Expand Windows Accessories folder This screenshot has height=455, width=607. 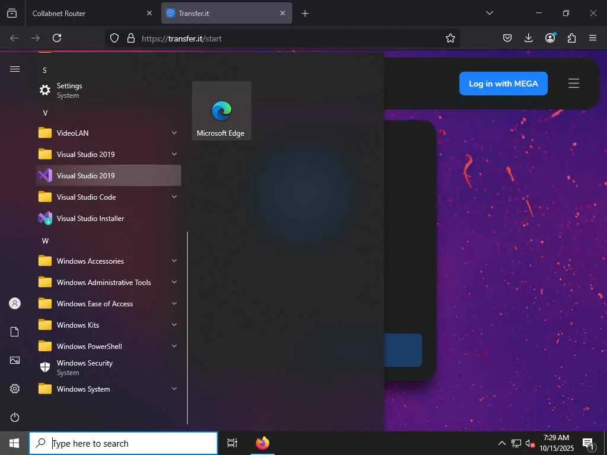point(108,261)
